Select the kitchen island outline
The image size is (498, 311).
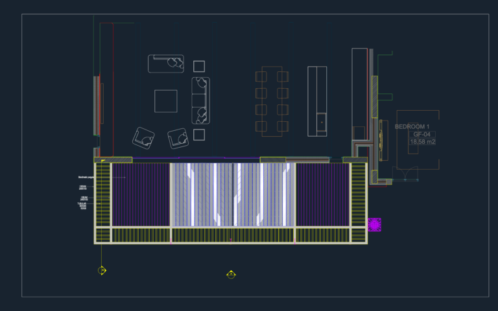point(317,102)
